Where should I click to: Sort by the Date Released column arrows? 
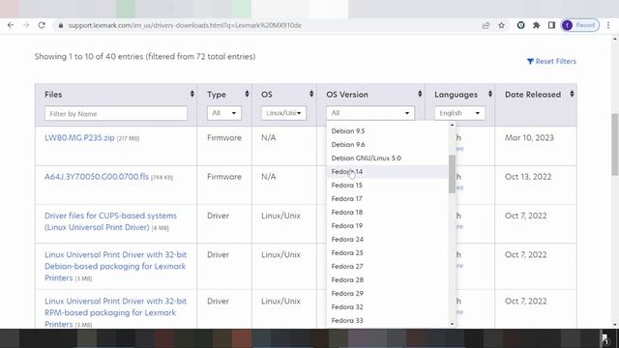coord(572,94)
